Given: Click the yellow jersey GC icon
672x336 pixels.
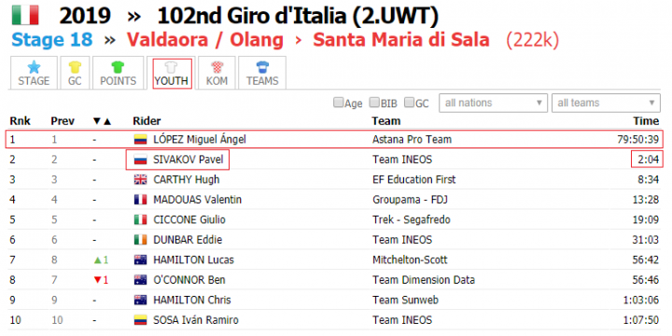Looking at the screenshot, I should (x=75, y=67).
